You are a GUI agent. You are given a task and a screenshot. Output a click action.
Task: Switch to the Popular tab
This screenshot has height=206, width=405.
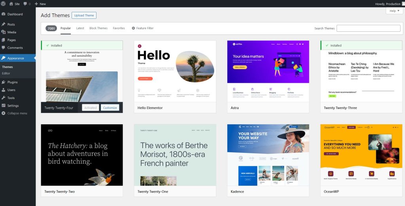click(x=66, y=28)
